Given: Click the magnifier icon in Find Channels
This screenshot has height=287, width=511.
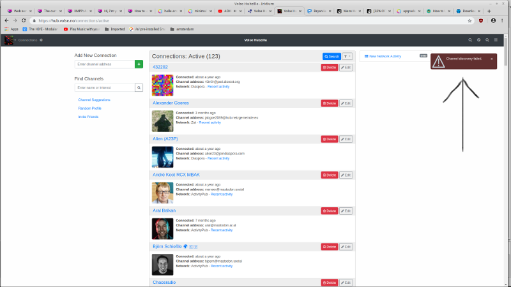Looking at the screenshot, I should coord(139,87).
